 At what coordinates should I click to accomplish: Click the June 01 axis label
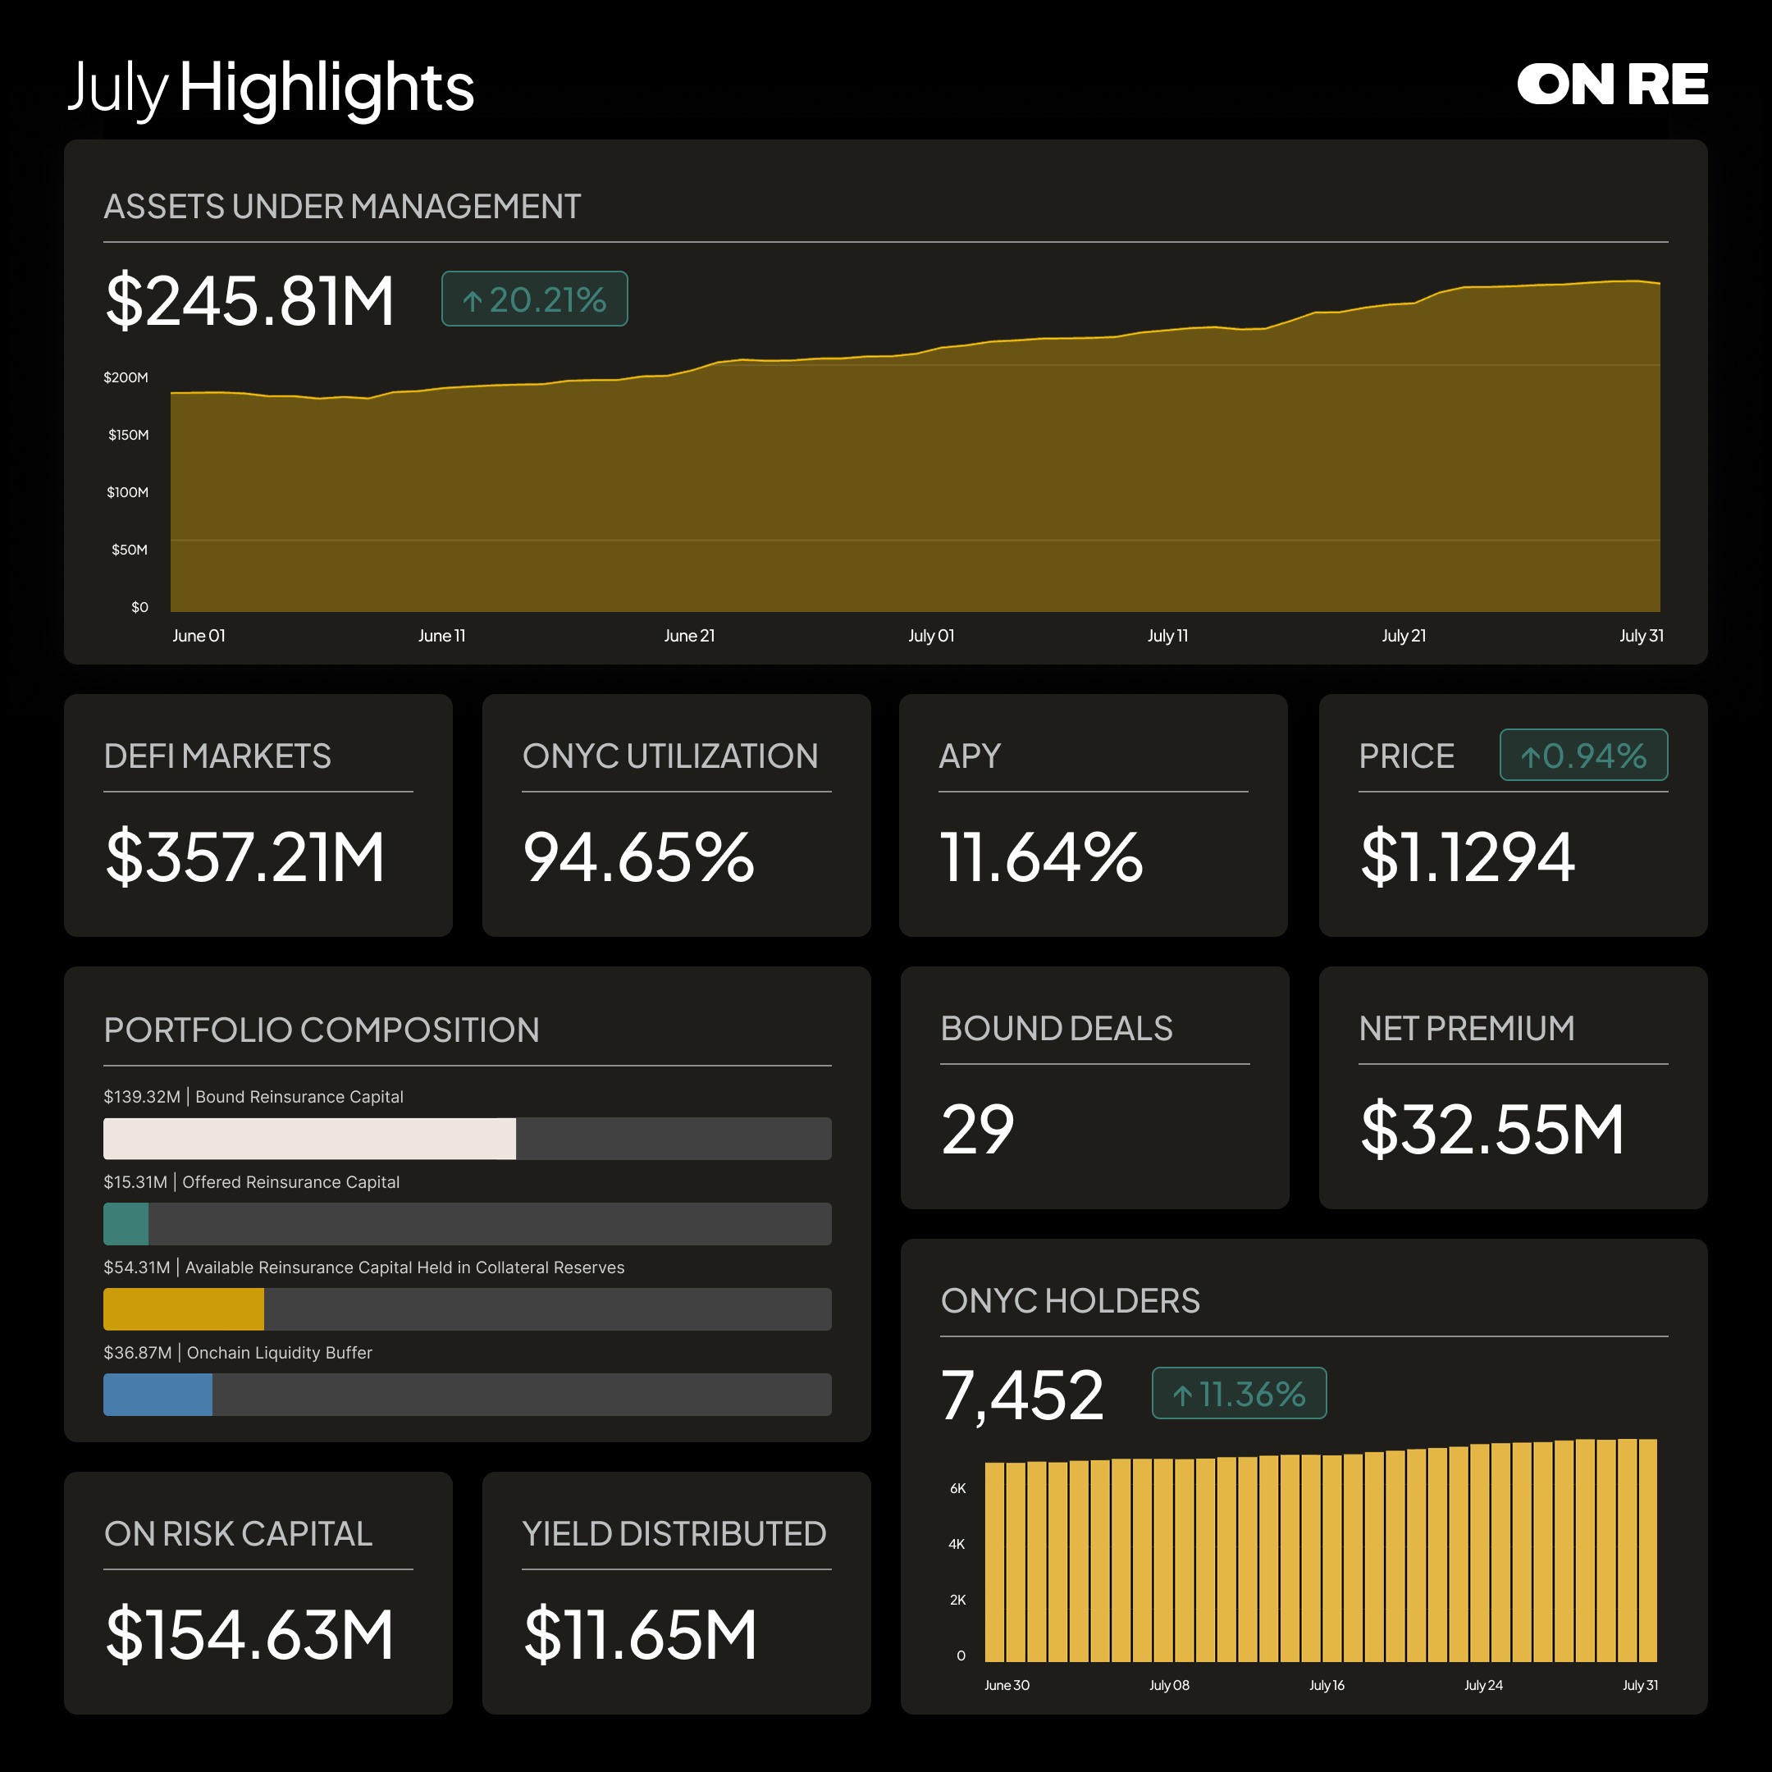199,636
